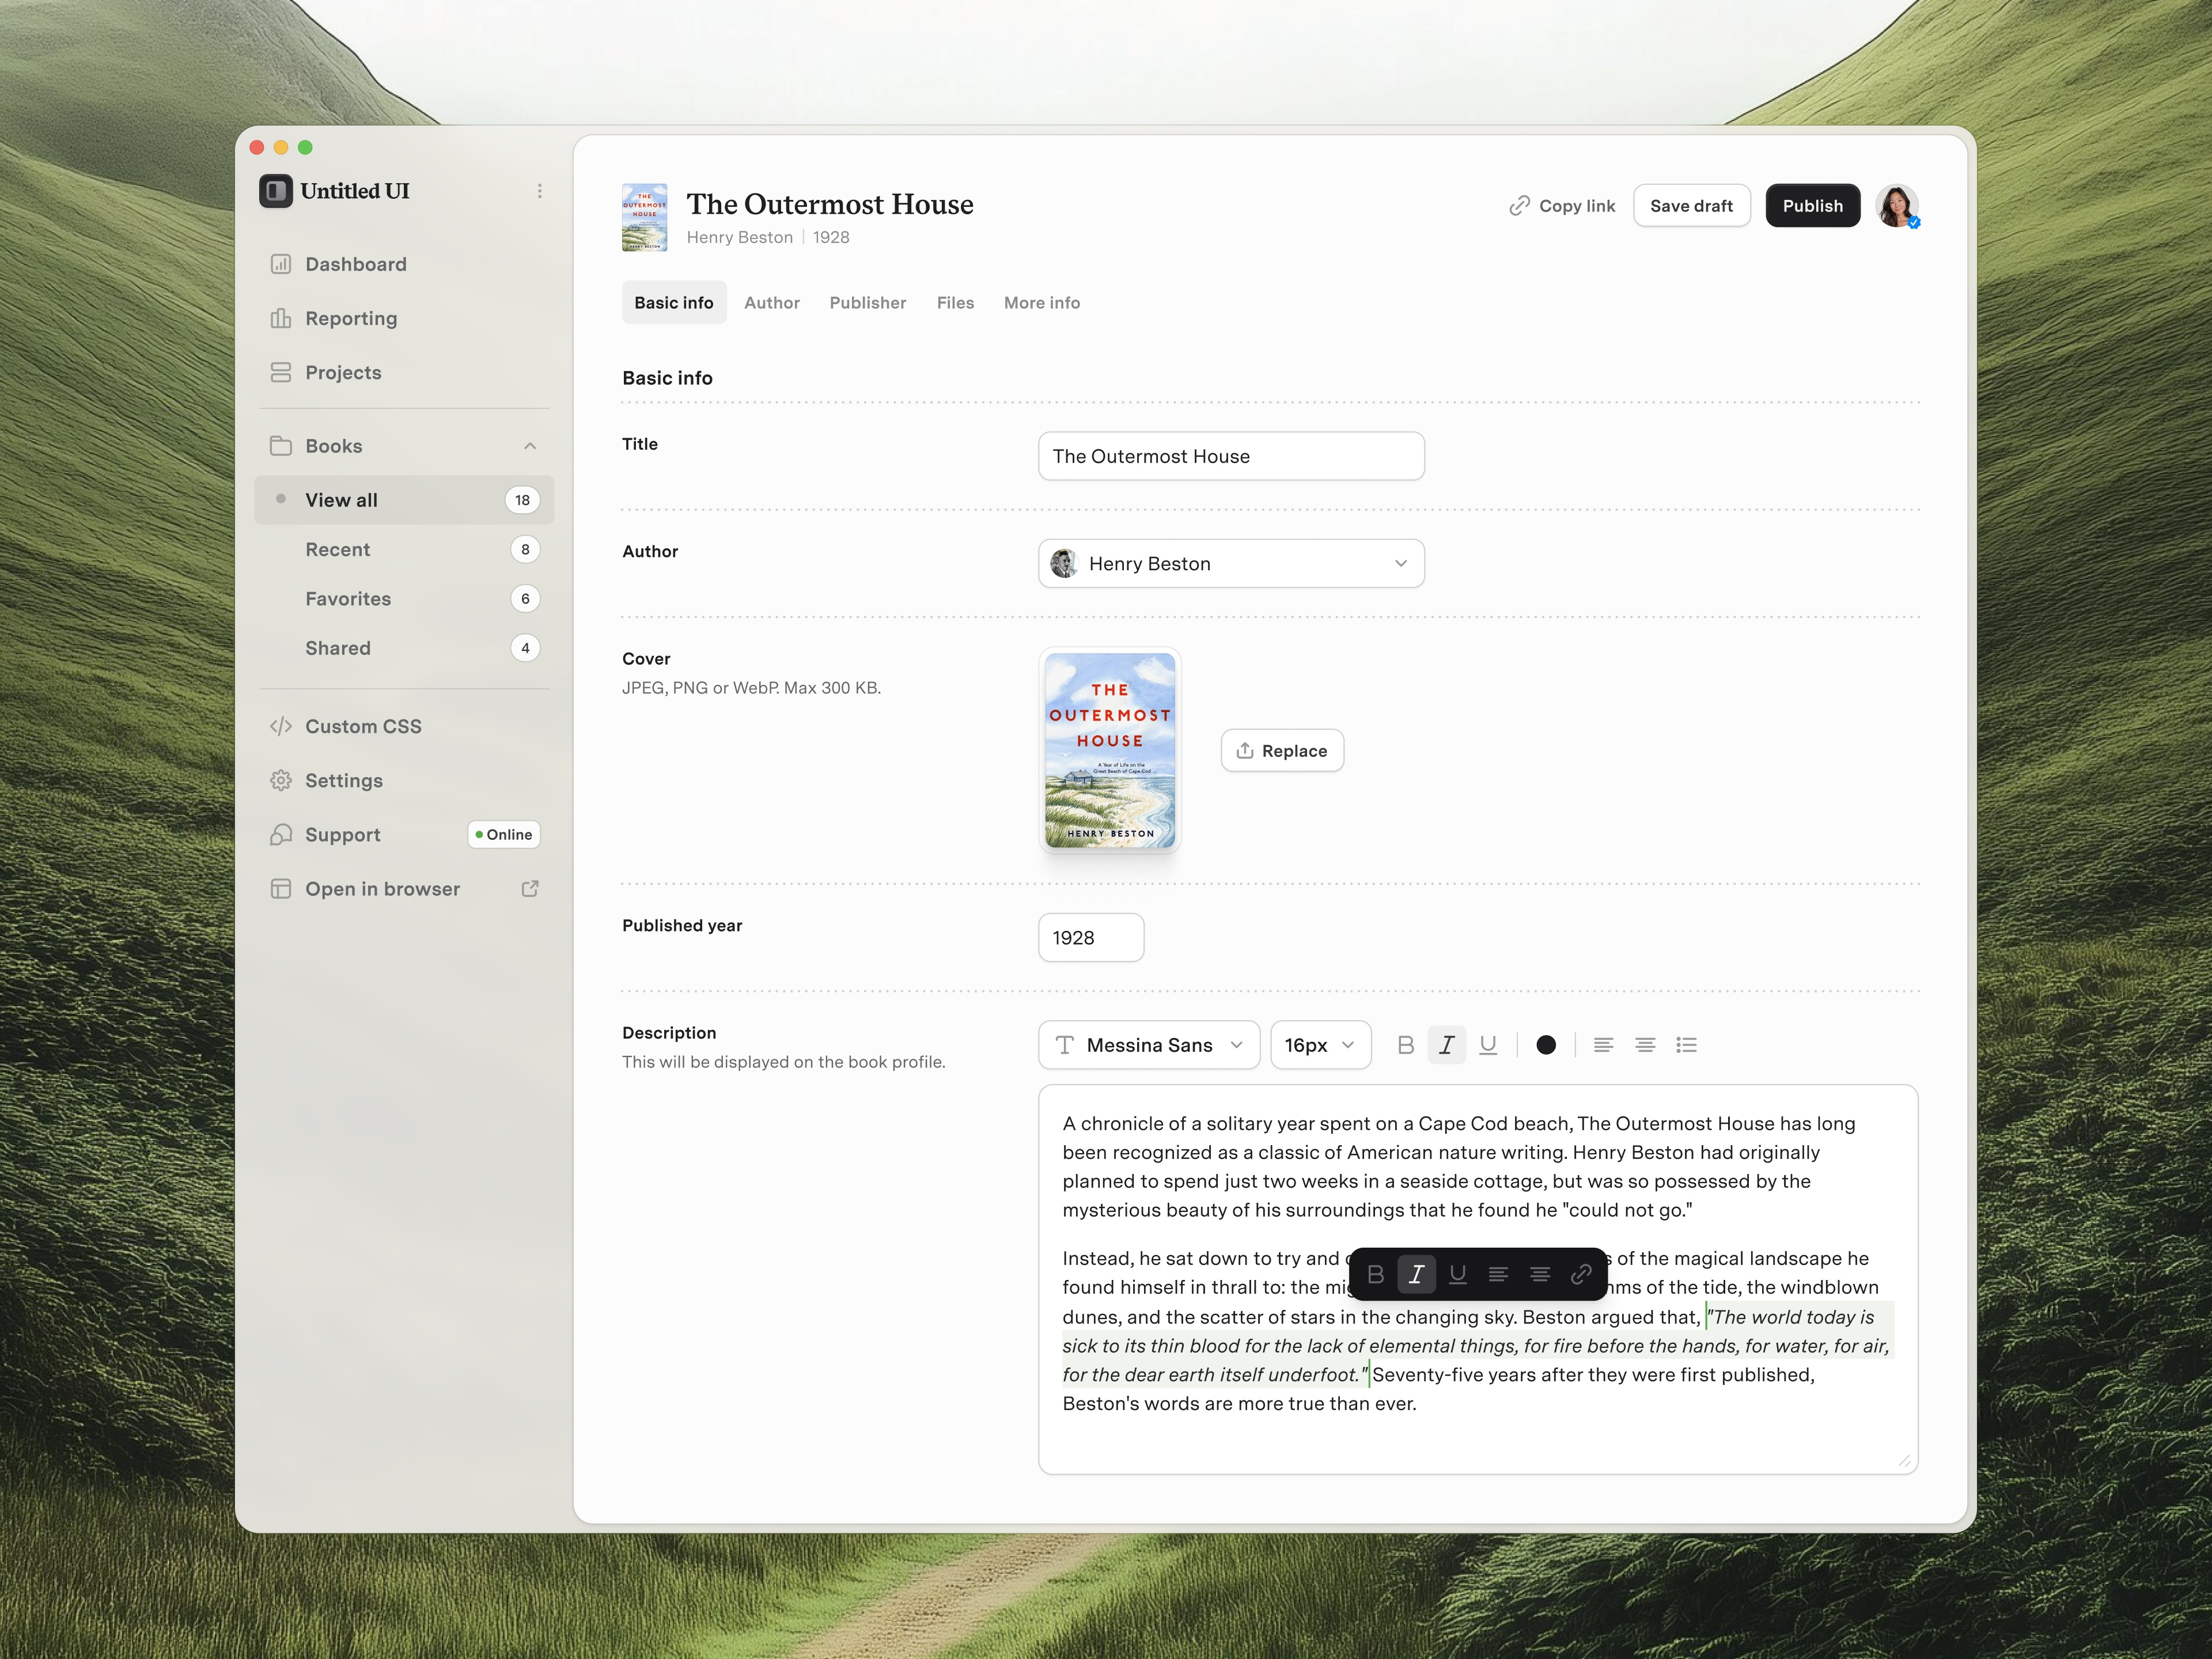Click the Untitled UI logo icon
2212x1659 pixels.
coord(276,191)
